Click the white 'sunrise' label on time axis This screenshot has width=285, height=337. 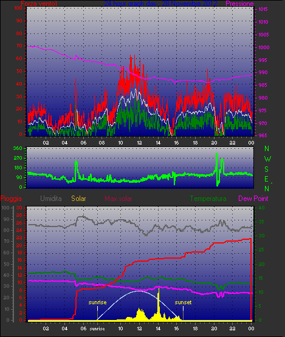click(97, 328)
